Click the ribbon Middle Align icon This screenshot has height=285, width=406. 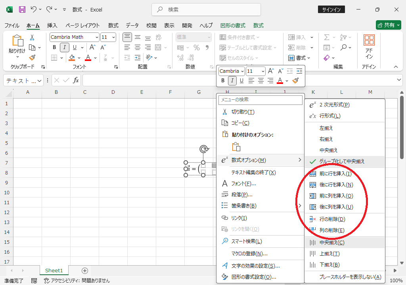tap(138, 37)
